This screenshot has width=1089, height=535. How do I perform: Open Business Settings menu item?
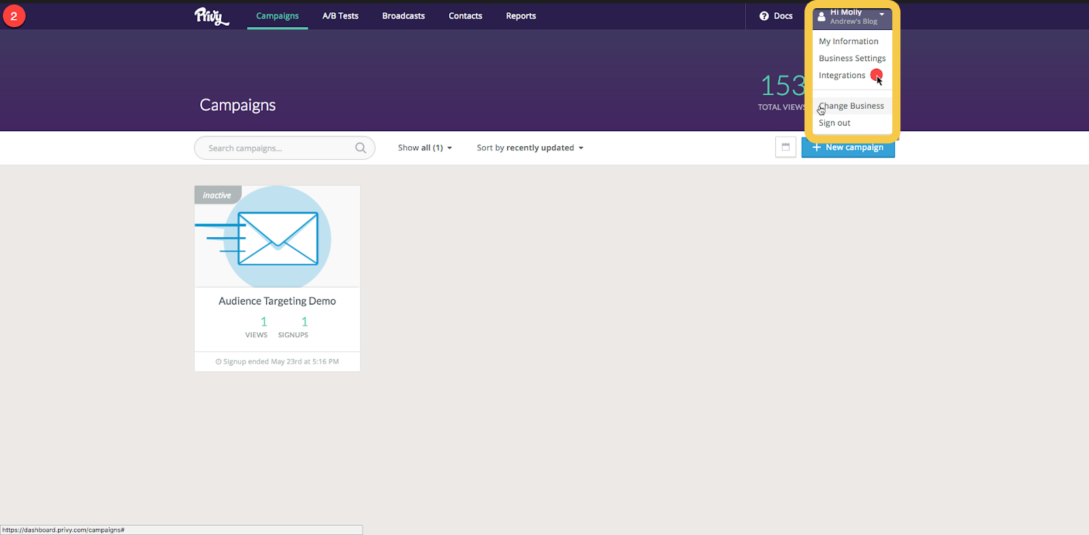(851, 58)
